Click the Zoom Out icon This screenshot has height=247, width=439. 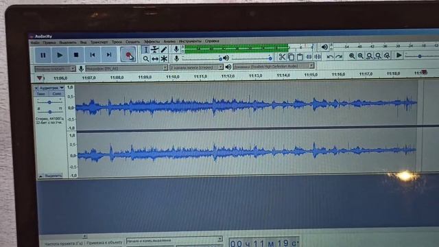[x=361, y=56]
